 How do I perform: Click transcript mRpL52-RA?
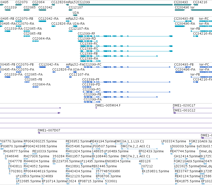tap(75, 19)
